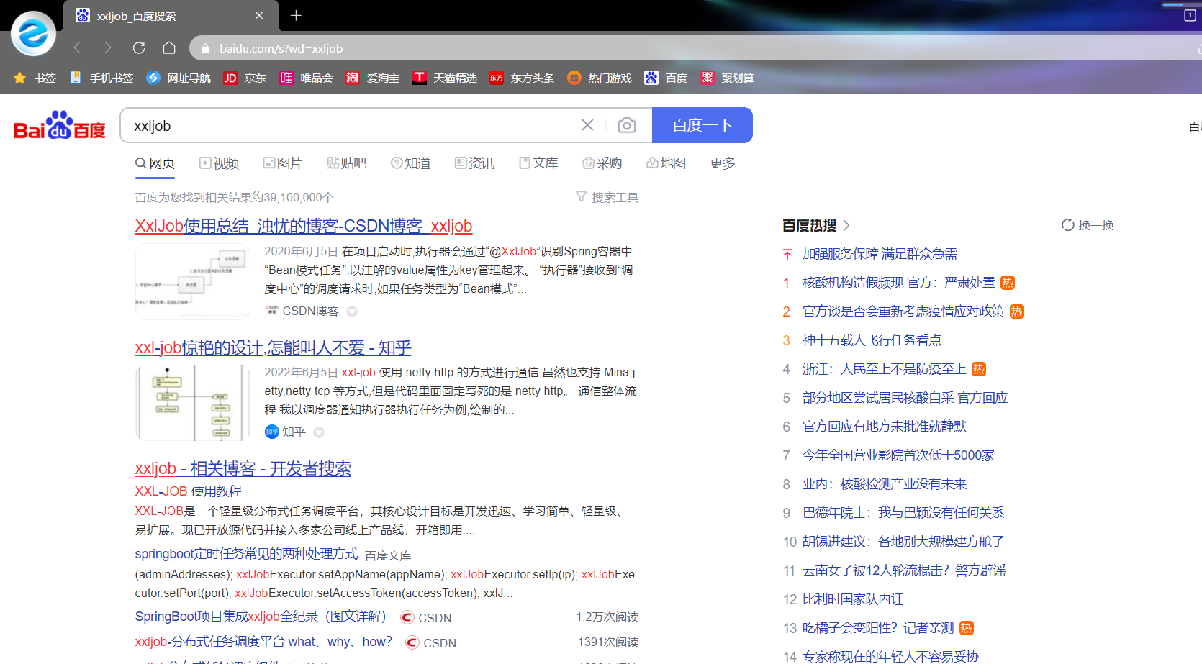Open xxljob-分布式任务调度平台 what why how link

263,642
